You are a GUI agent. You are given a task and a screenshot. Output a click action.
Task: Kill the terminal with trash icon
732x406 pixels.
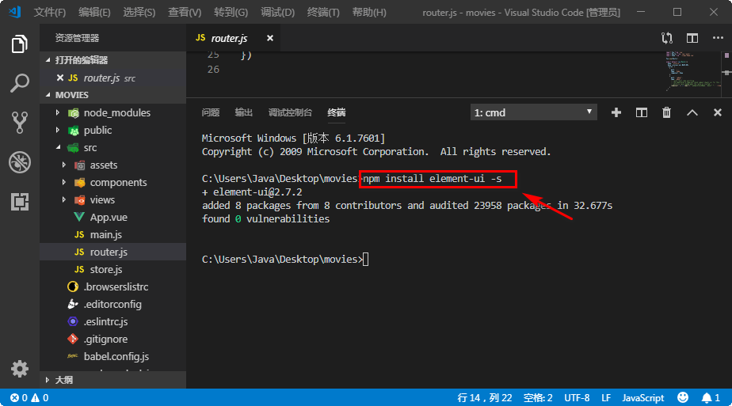pos(667,112)
